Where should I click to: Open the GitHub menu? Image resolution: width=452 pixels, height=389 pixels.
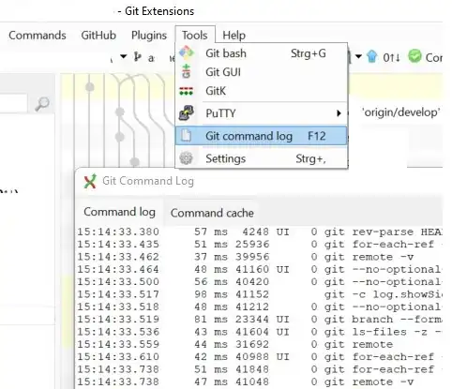coord(98,36)
